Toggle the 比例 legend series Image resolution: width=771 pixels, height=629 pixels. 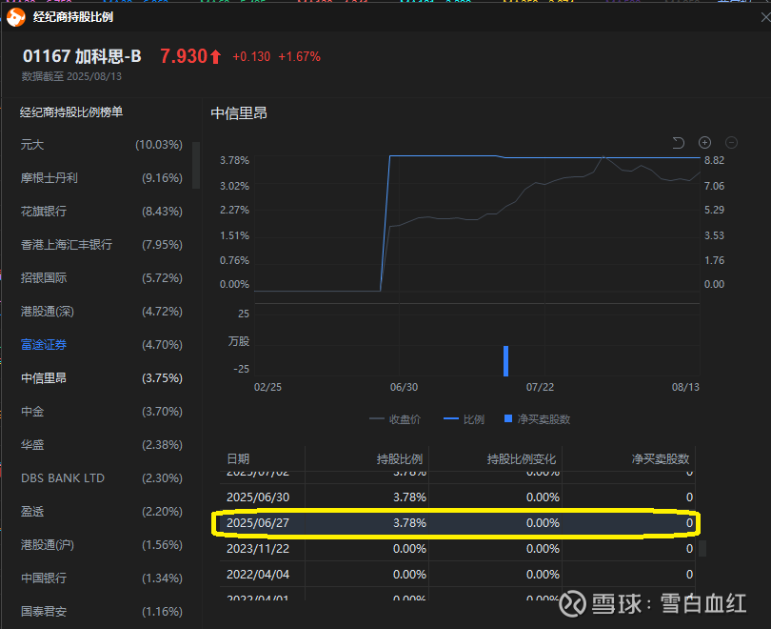[x=465, y=419]
